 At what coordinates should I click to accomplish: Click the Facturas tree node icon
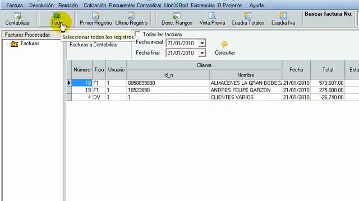pos(15,44)
